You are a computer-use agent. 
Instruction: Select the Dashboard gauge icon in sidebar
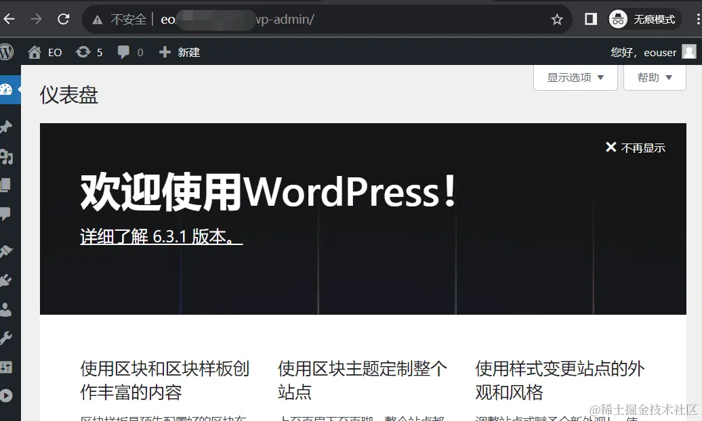(x=6, y=89)
